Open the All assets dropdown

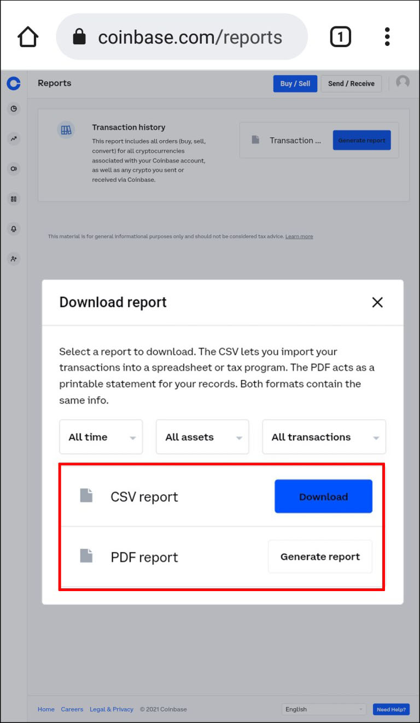coord(202,437)
